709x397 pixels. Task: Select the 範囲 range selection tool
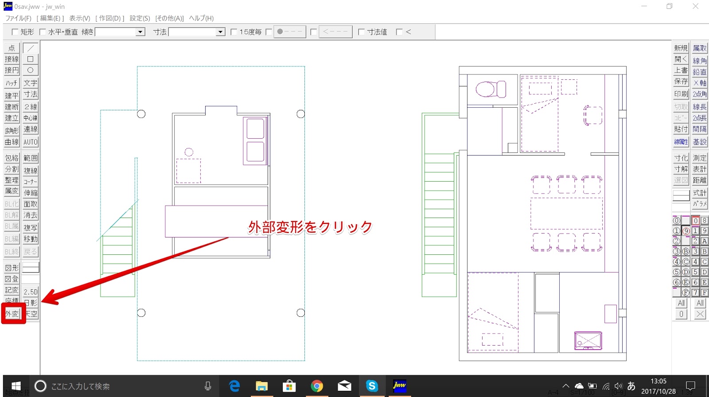click(x=31, y=158)
